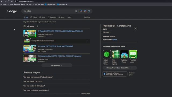Open the Paul bookmark
Viewport: 172px width, 97px height.
[35, 5]
